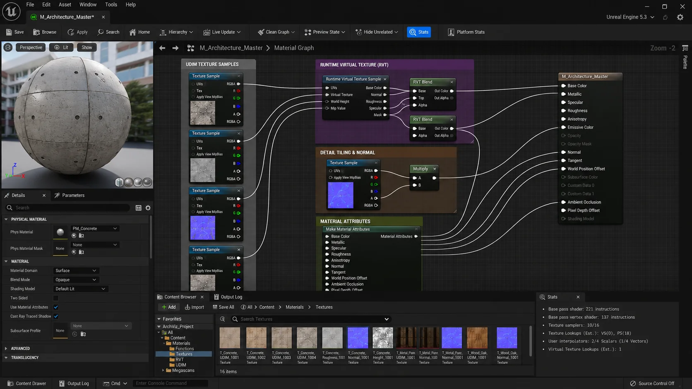Open Material Domain Surface dropdown
Screen dimensions: 692x389
point(76,271)
